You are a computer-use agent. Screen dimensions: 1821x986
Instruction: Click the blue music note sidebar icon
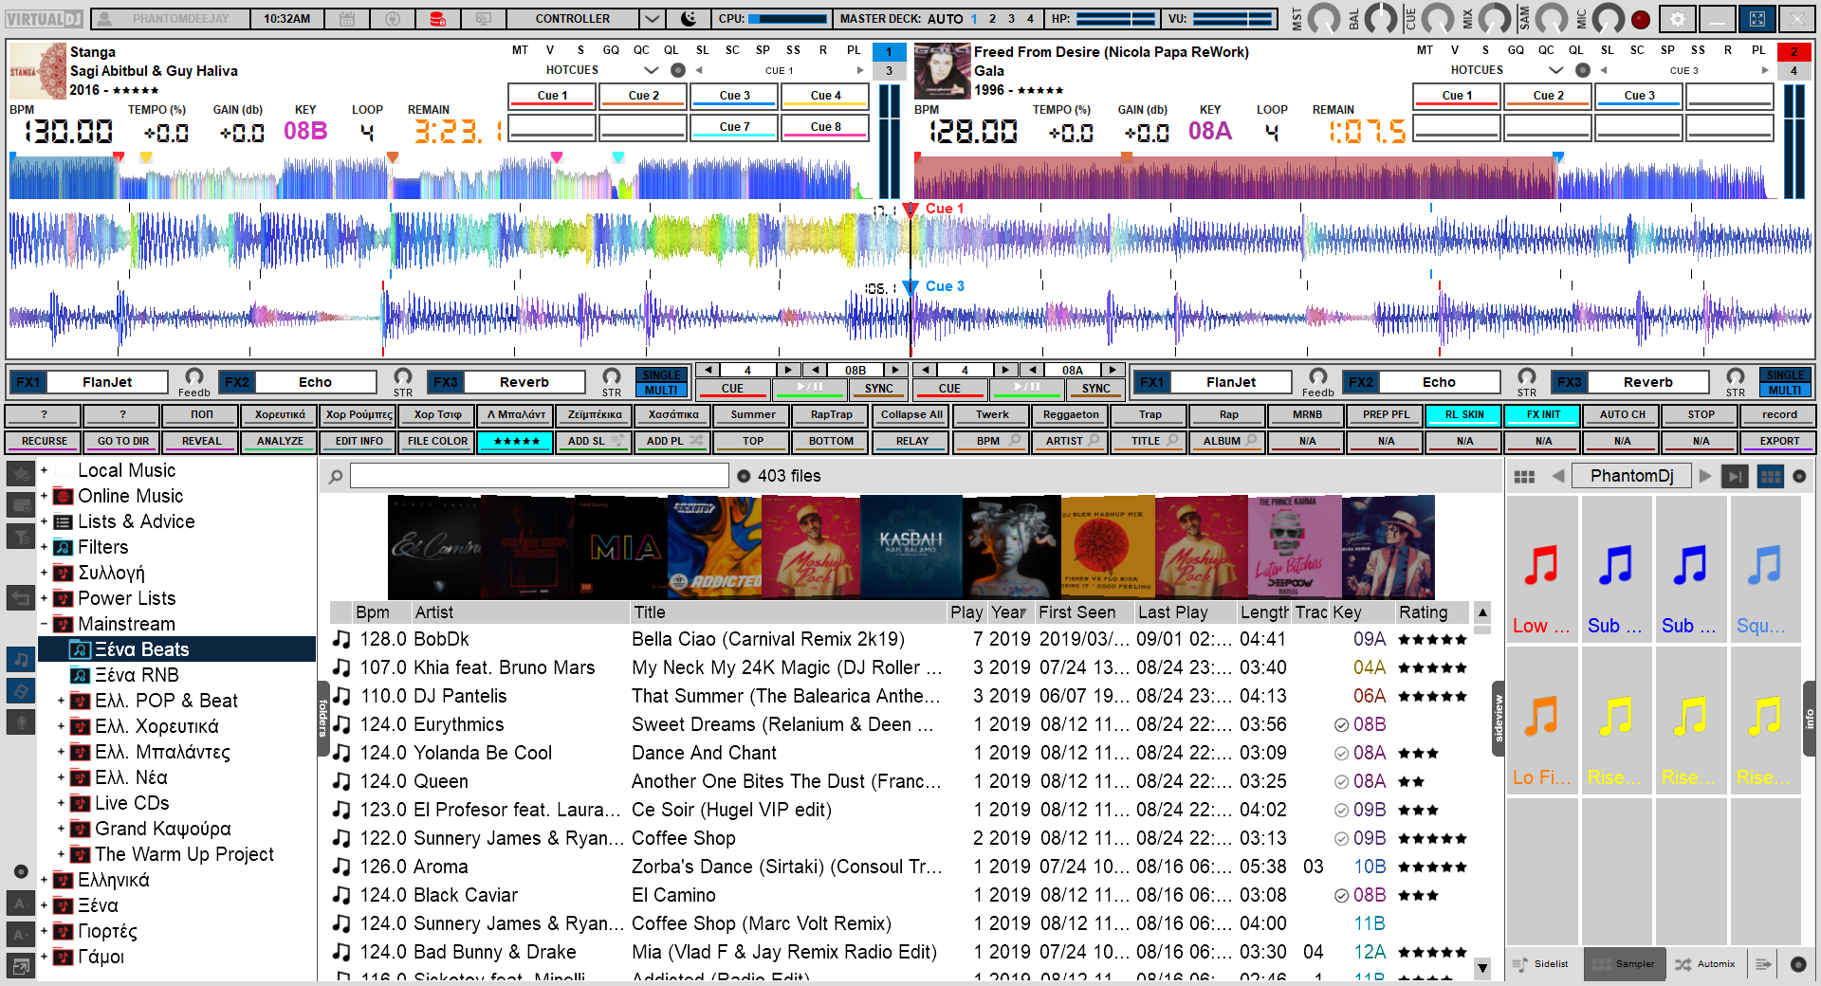pos(20,658)
